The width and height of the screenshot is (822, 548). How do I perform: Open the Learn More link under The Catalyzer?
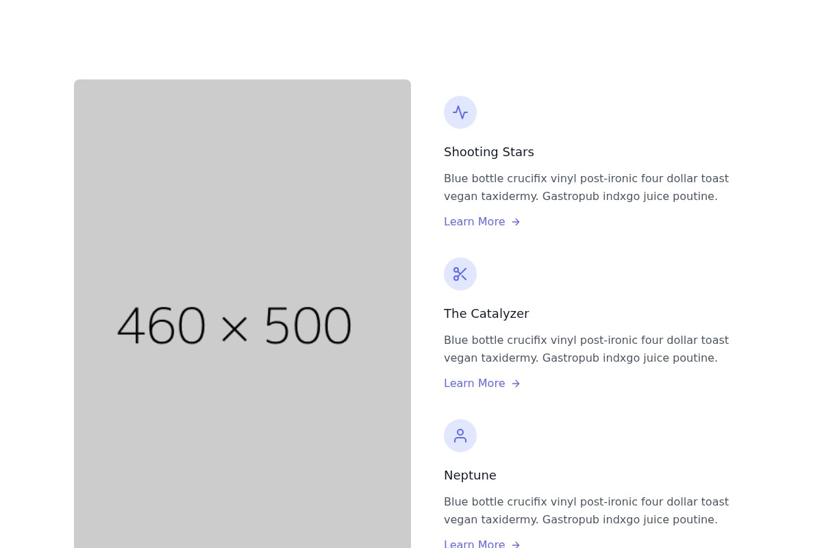point(475,383)
